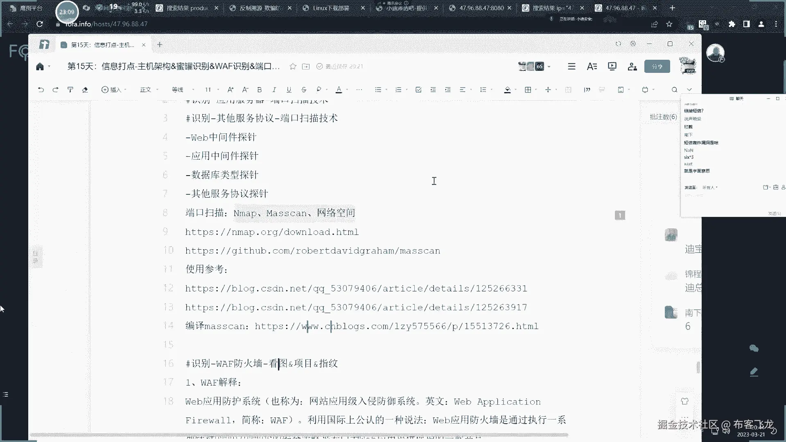786x442 pixels.
Task: Choose font color A swatch
Action: click(x=339, y=90)
